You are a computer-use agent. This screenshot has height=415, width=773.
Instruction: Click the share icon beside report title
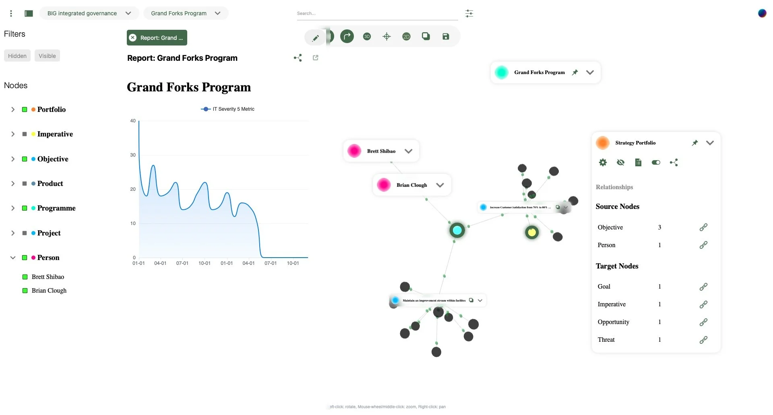298,58
